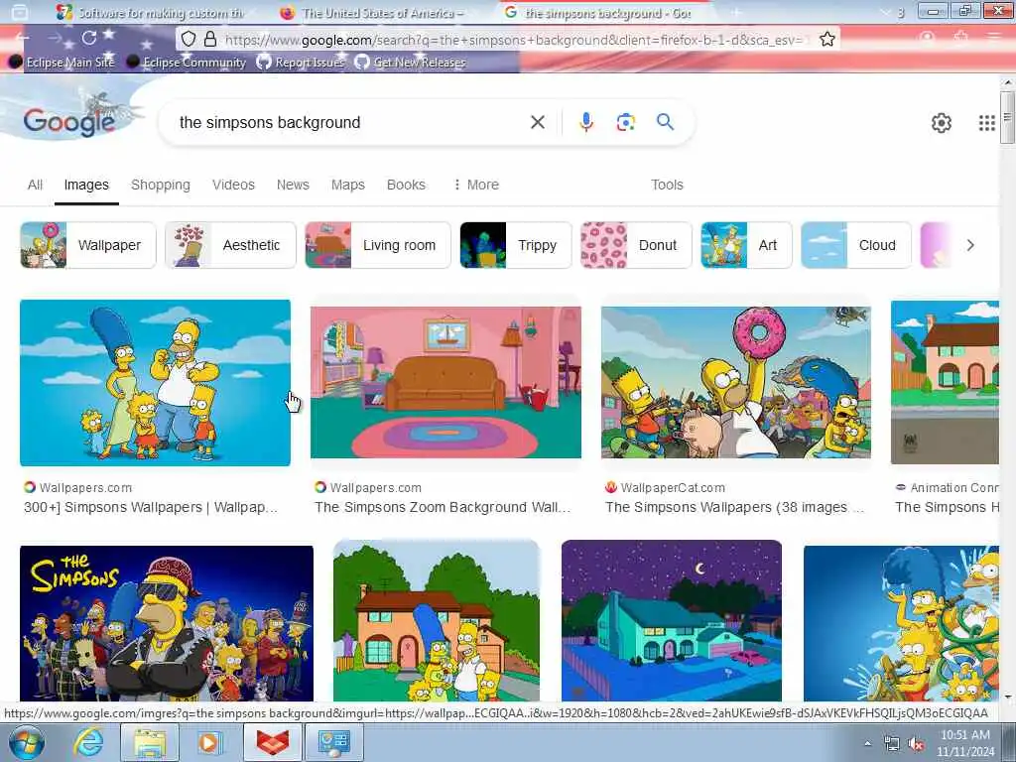The image size is (1016, 762).
Task: Open The Simpsons Wallpapers 38 images link
Action: (x=735, y=507)
